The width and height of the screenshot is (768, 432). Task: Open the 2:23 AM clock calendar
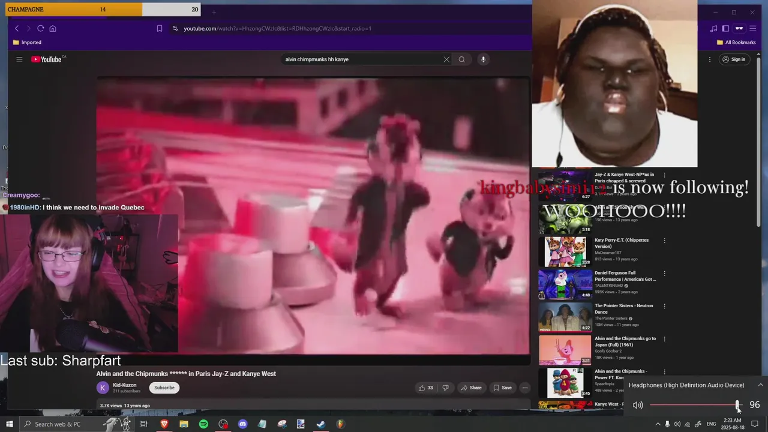coord(732,424)
